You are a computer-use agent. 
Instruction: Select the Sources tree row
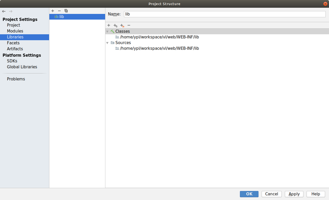click(217, 43)
